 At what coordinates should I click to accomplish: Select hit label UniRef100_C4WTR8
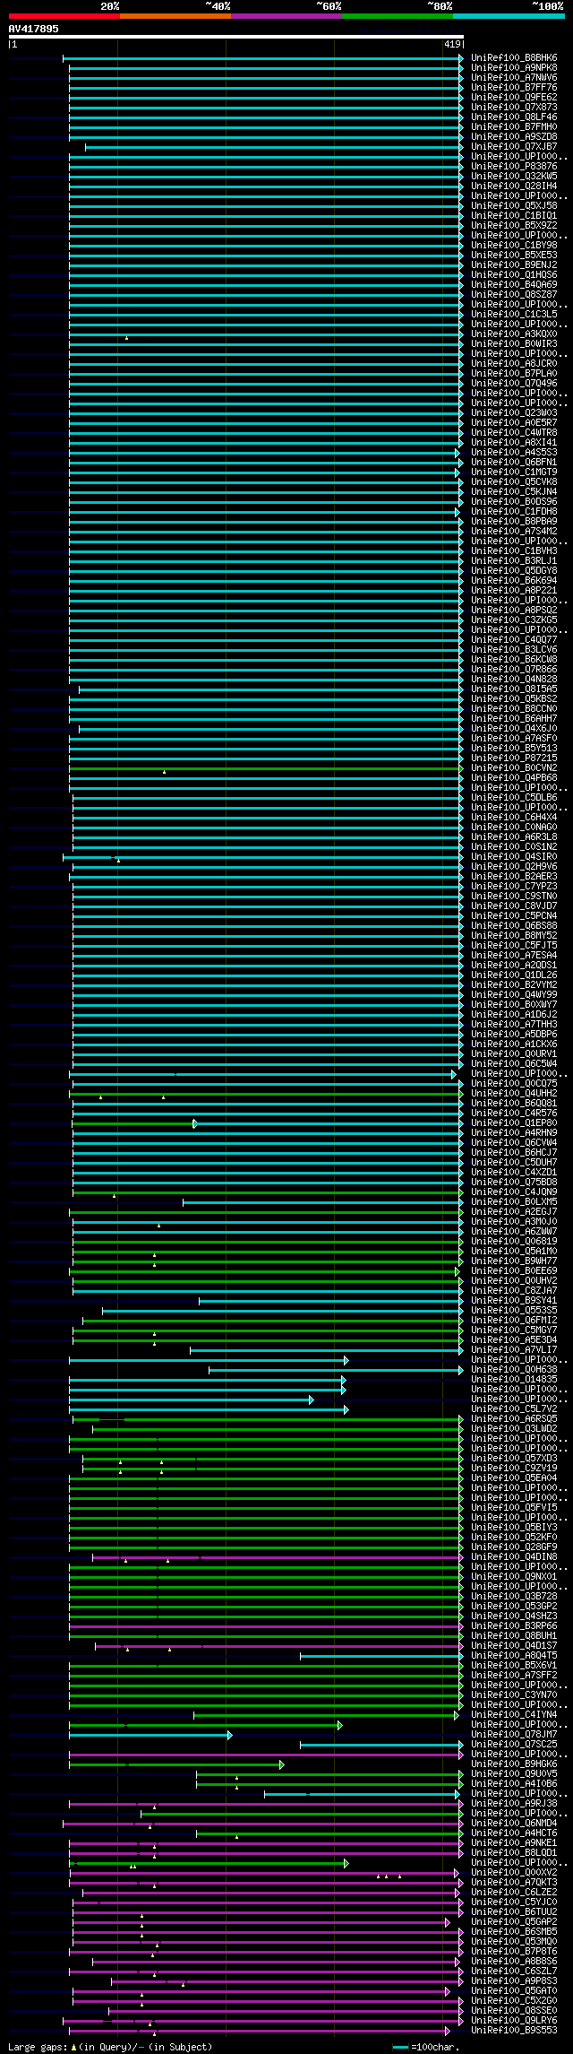click(514, 433)
